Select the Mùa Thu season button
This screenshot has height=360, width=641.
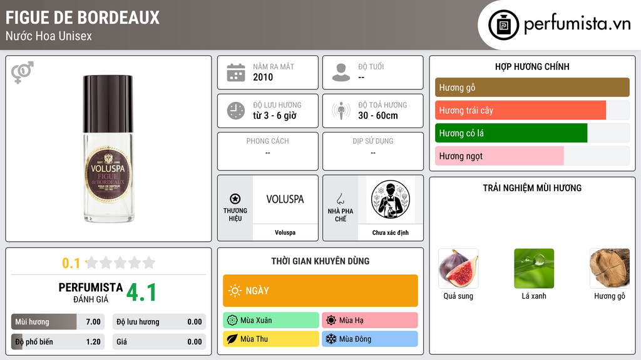pos(271,339)
